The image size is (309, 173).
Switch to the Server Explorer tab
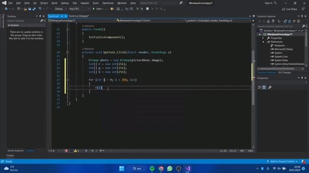click(15, 150)
